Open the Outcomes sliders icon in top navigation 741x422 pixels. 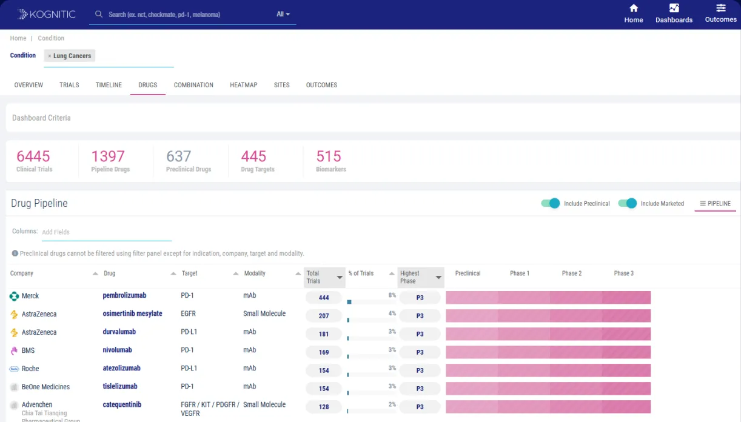click(x=720, y=8)
